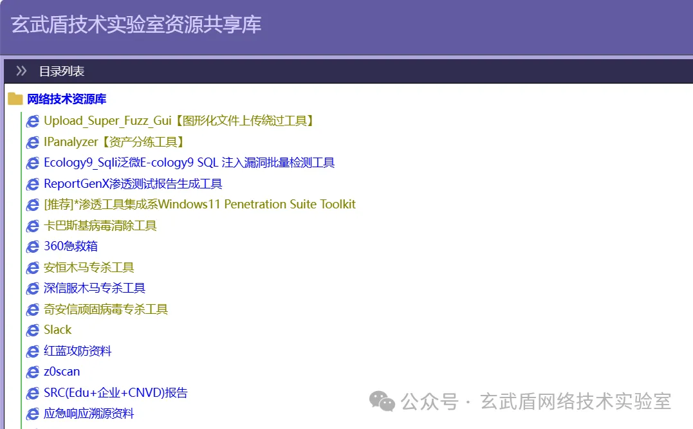Click the IE icon beside ReportGenX
Screen dimensions: 693x429
[x=33, y=184]
